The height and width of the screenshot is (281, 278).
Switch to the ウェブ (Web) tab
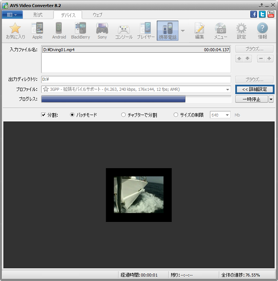[x=98, y=15]
